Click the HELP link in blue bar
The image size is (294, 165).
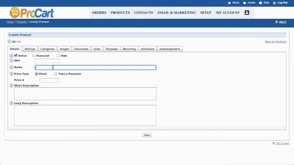click(x=283, y=22)
